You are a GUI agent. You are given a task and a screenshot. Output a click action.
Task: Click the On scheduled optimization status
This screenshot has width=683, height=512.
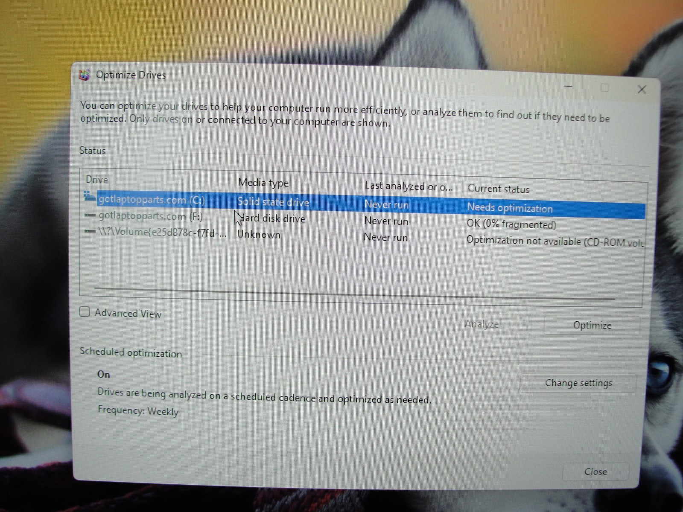(x=104, y=375)
